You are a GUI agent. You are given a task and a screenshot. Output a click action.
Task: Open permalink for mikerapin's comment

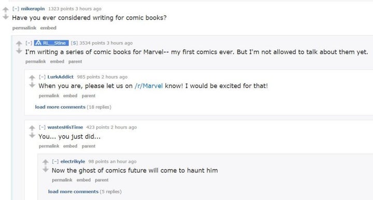pyautogui.click(x=24, y=28)
